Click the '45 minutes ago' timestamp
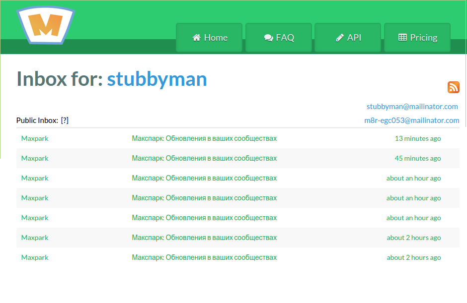This screenshot has width=467, height=303. [x=418, y=158]
